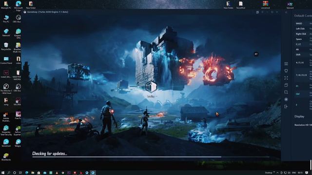Take a screenshot via Gameloop sidebar icon

pyautogui.click(x=286, y=92)
